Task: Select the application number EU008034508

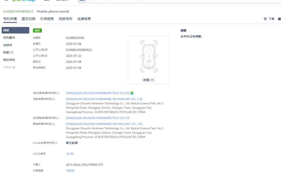Action: [75, 38]
